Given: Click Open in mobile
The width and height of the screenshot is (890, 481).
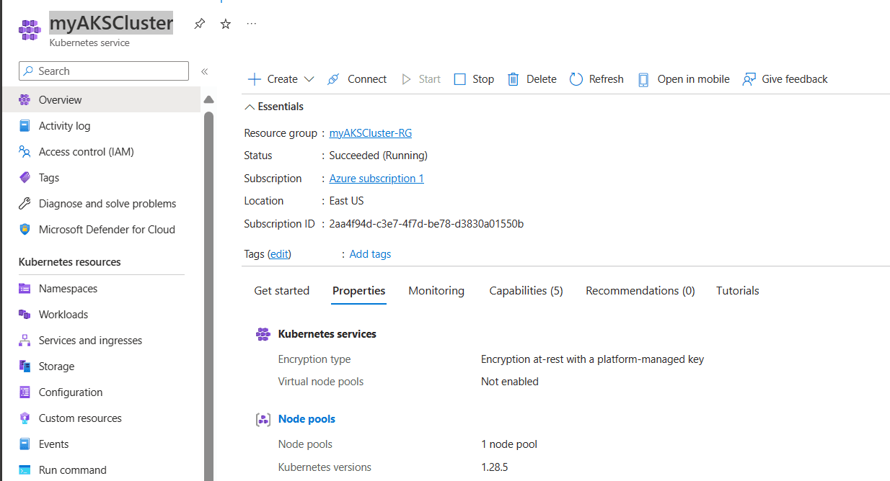Looking at the screenshot, I should point(684,79).
